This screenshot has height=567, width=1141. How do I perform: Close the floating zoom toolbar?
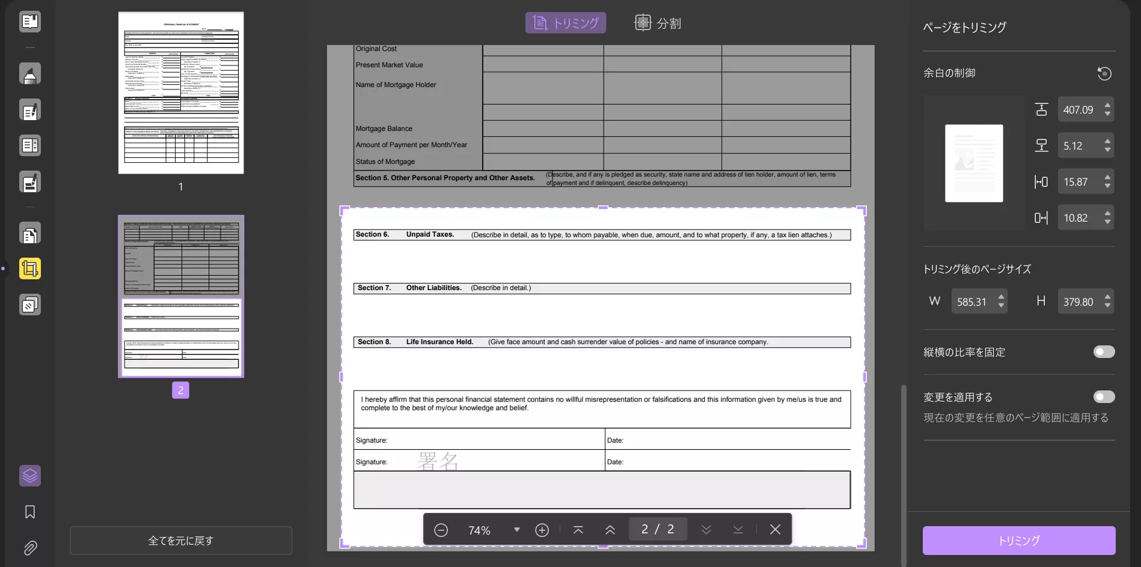point(775,530)
